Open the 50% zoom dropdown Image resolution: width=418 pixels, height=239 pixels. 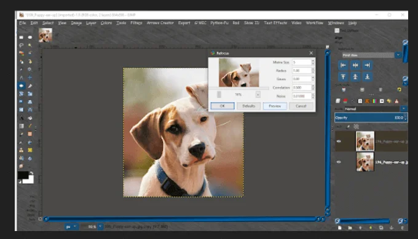pyautogui.click(x=100, y=227)
